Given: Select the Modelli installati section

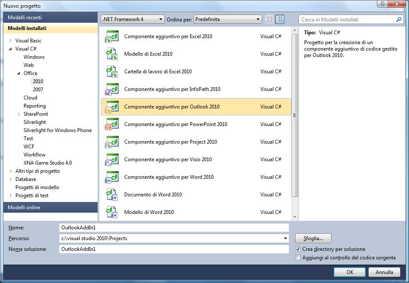Looking at the screenshot, I should click(x=51, y=28).
